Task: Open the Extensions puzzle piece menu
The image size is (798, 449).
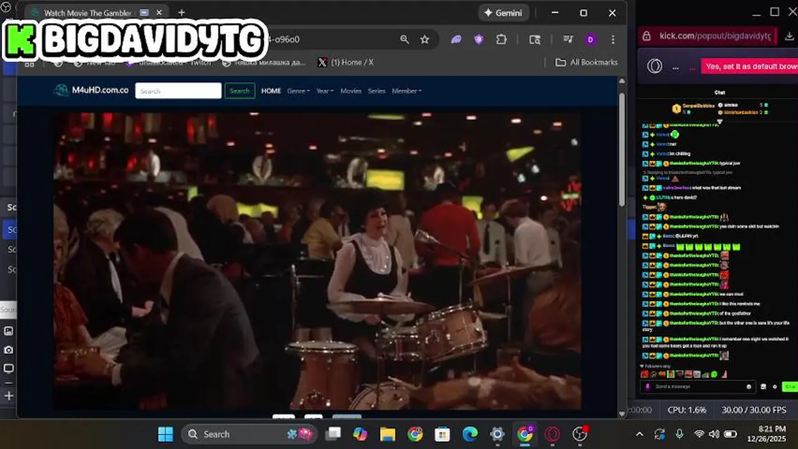Action: tap(501, 39)
